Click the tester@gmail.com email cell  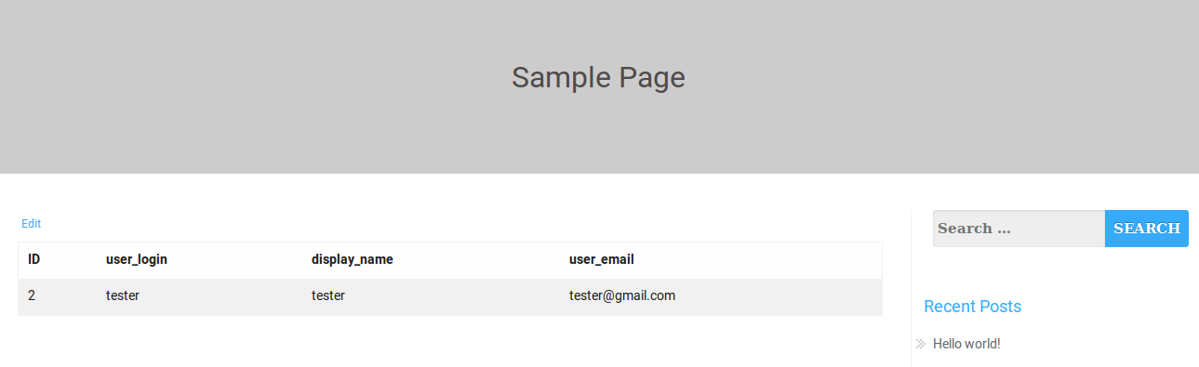(622, 295)
